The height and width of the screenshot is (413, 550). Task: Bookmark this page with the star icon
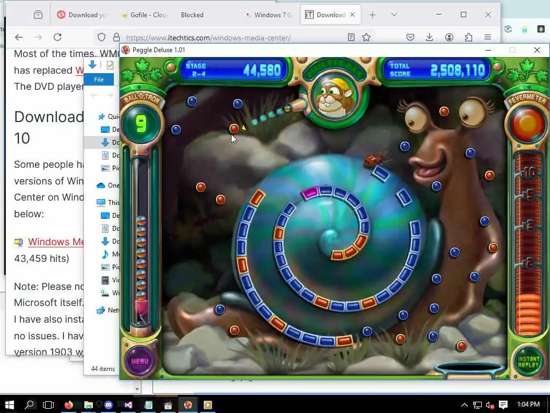366,37
